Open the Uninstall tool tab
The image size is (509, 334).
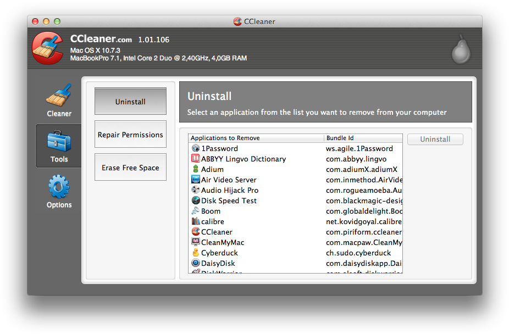pos(130,101)
